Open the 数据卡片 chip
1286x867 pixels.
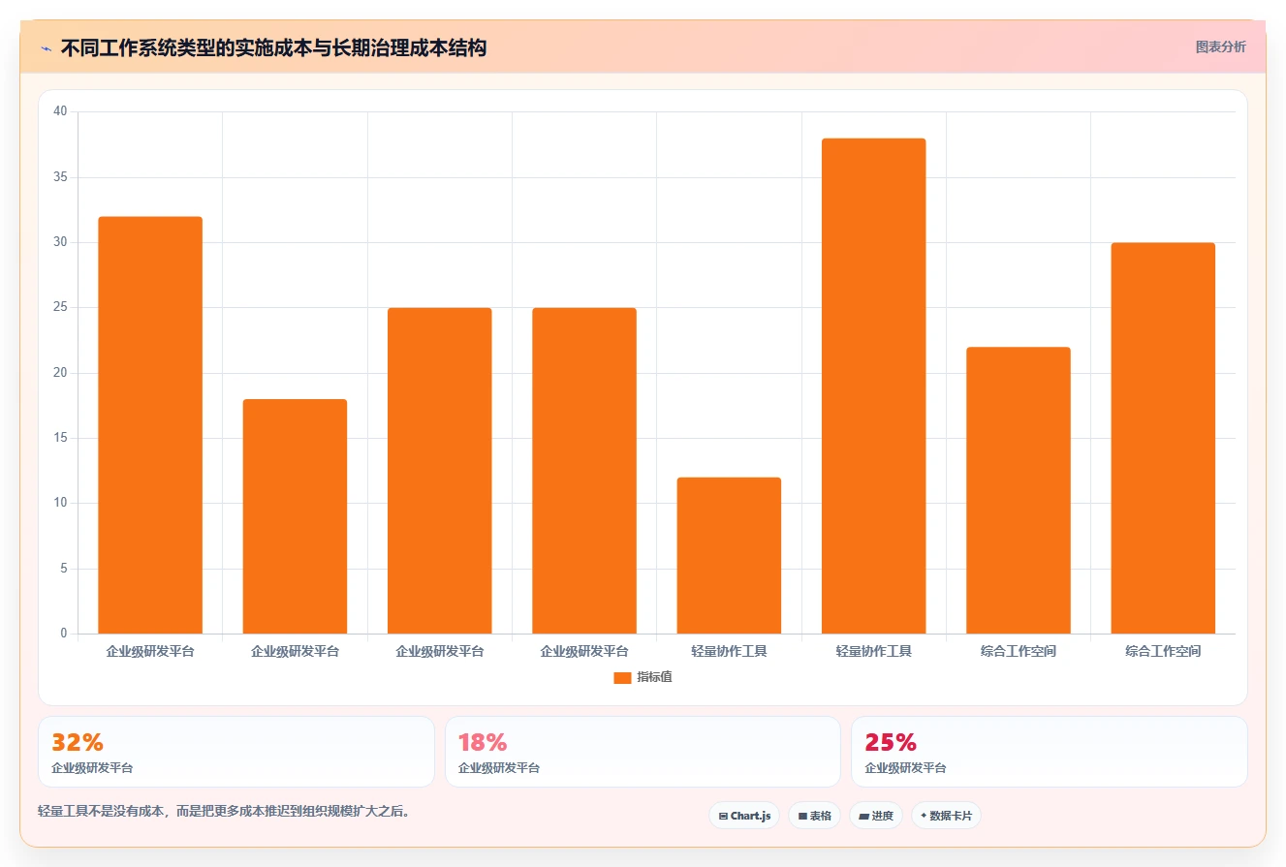[x=946, y=816]
